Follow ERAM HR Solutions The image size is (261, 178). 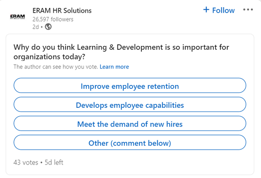pos(219,10)
